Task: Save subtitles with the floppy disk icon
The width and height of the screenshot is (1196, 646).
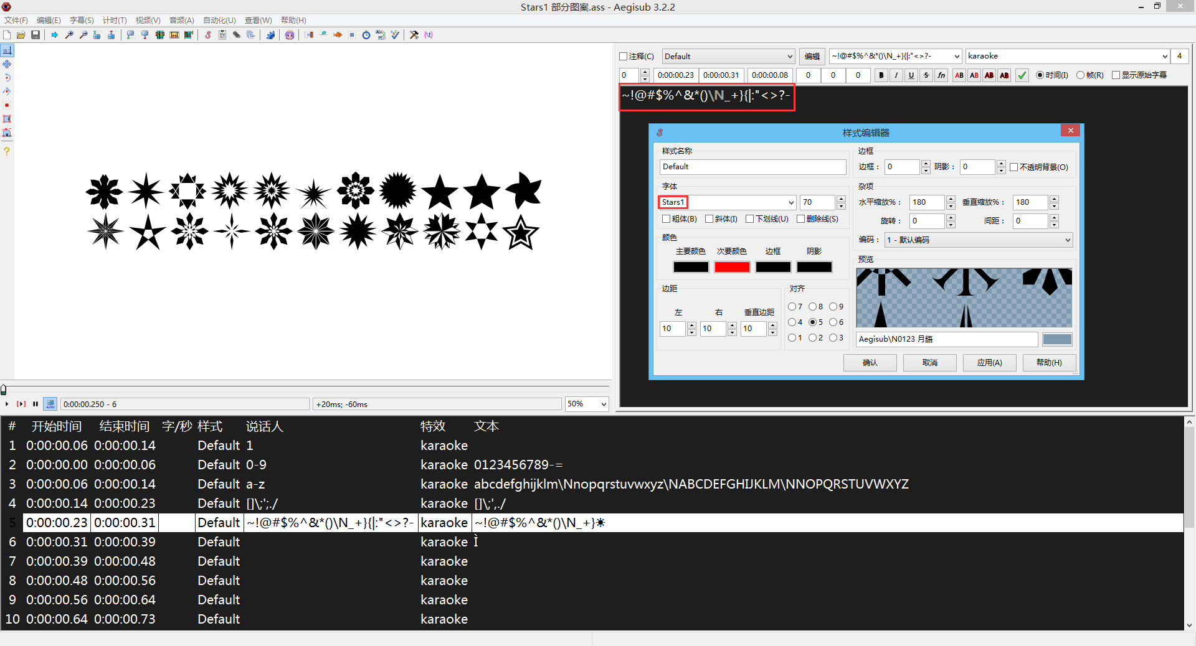Action: (x=36, y=35)
